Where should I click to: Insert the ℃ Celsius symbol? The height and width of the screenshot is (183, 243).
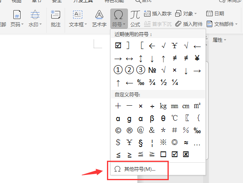point(174,118)
